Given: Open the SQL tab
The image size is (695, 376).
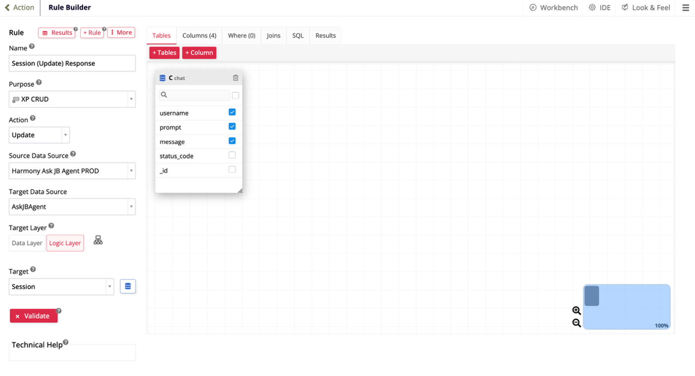Looking at the screenshot, I should tap(298, 35).
